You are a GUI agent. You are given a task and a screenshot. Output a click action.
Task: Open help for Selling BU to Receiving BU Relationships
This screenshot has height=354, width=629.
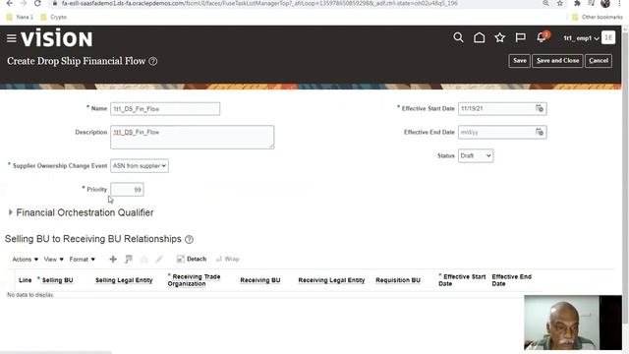tap(189, 240)
